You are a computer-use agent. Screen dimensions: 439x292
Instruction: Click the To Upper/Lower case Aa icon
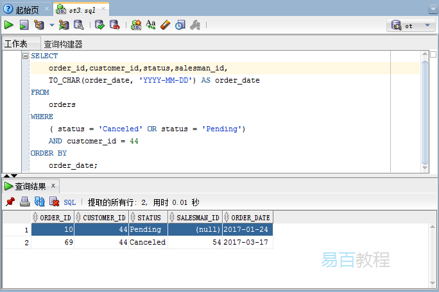point(151,25)
